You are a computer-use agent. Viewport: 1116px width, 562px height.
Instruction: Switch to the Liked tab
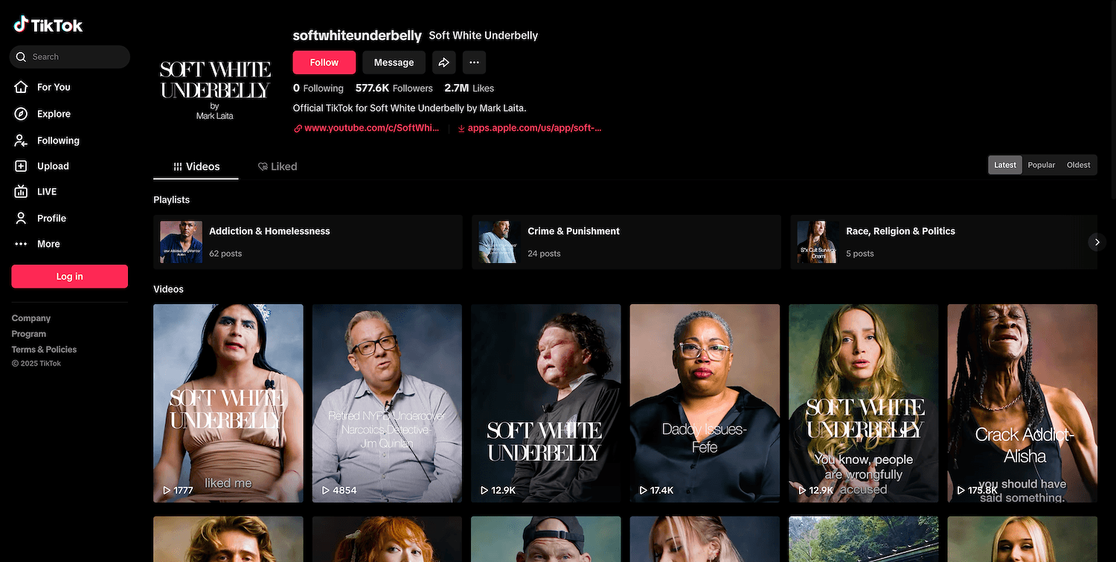coord(278,167)
